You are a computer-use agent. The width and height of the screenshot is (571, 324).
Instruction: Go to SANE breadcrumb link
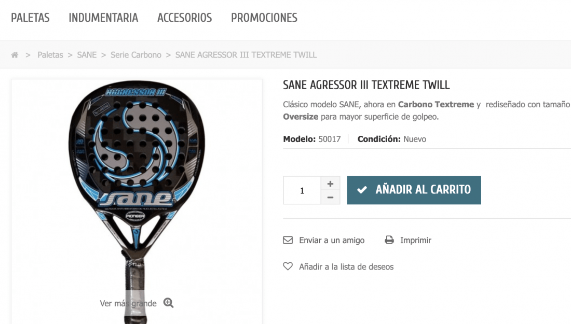tap(87, 55)
